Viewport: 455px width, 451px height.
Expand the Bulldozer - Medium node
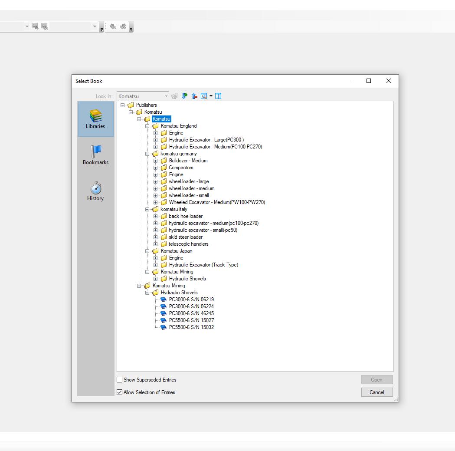[x=156, y=161]
